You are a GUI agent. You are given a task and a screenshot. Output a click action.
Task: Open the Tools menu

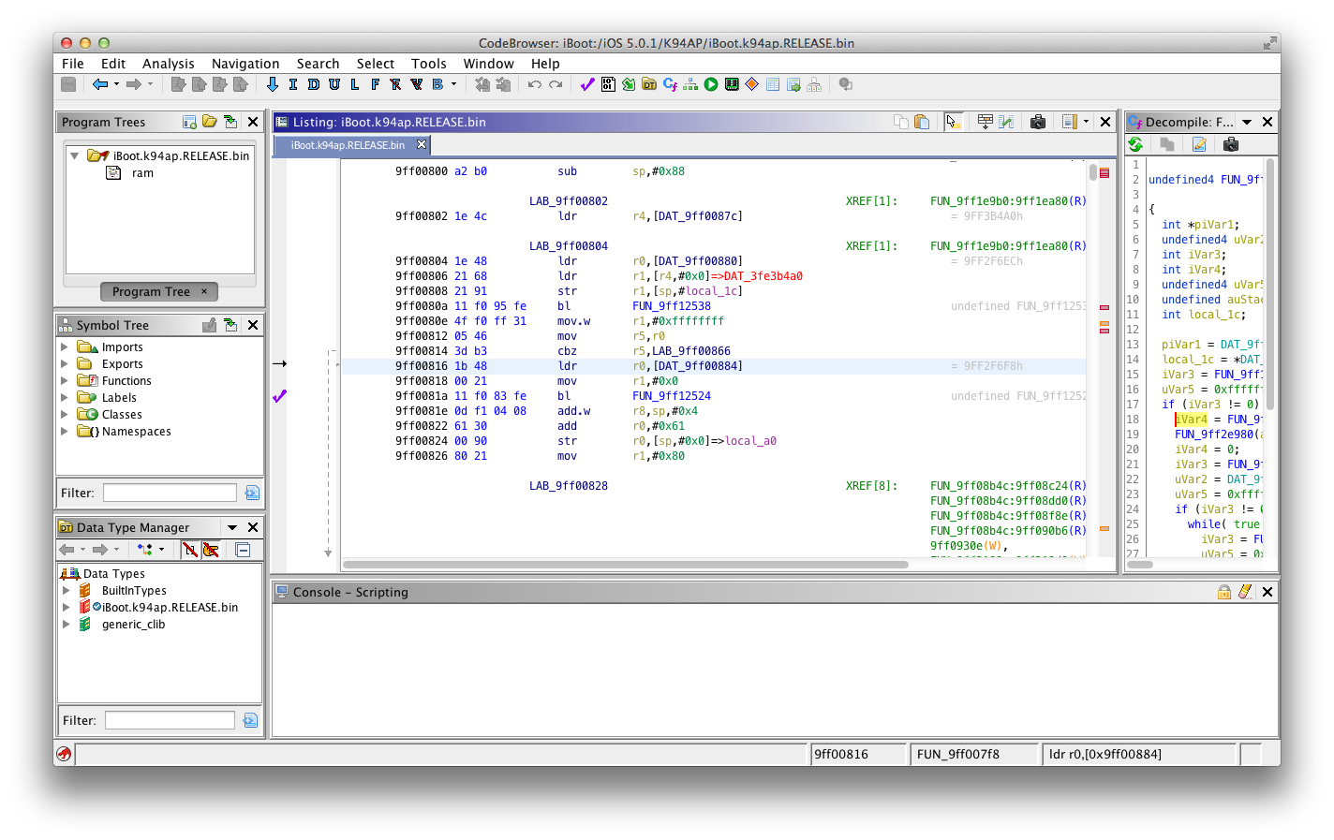[x=429, y=64]
